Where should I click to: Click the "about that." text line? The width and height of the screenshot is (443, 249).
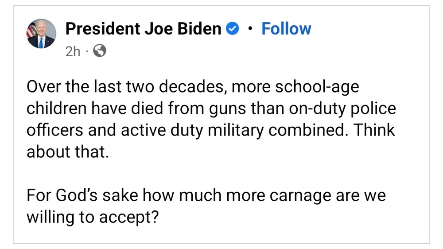(67, 152)
